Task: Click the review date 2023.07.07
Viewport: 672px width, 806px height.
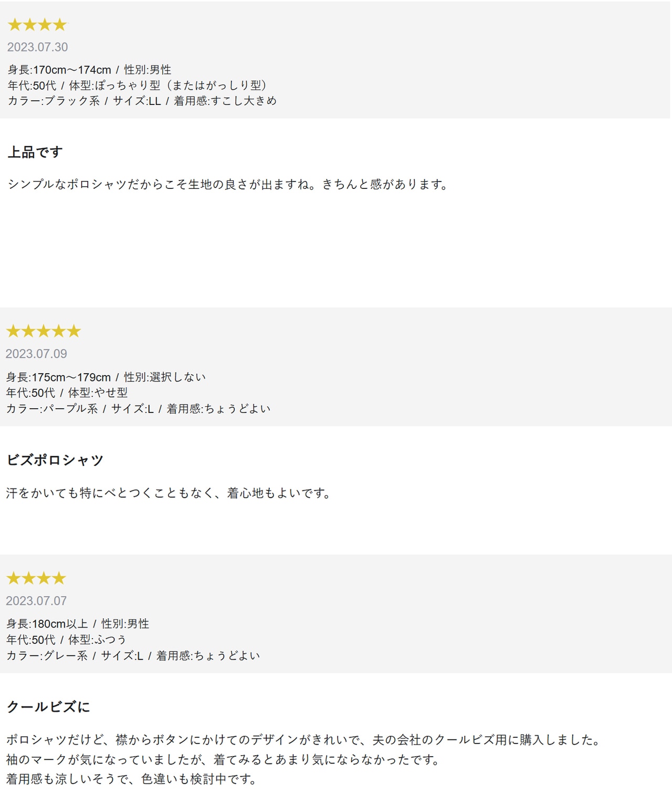Action: pyautogui.click(x=36, y=601)
